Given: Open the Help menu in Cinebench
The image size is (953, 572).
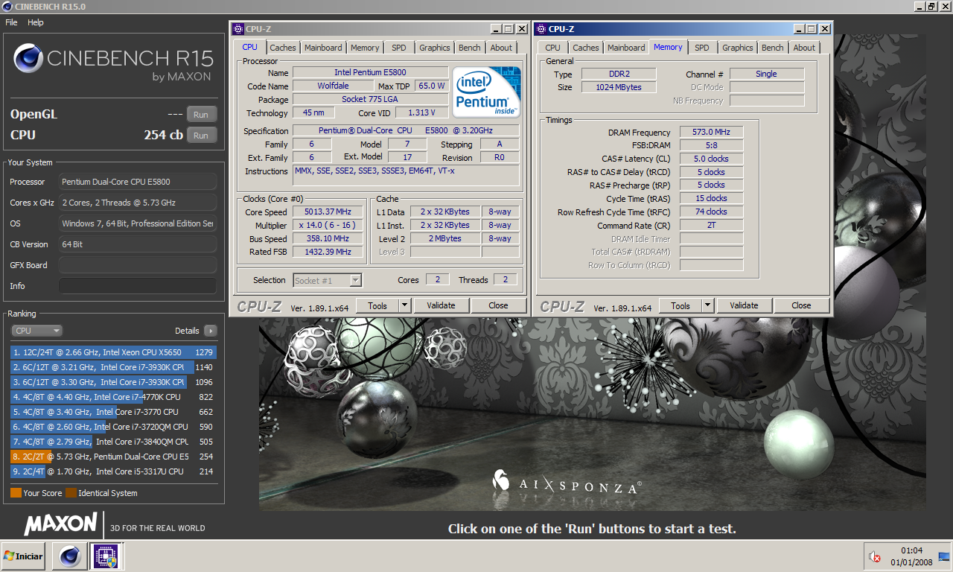Looking at the screenshot, I should pyautogui.click(x=36, y=22).
